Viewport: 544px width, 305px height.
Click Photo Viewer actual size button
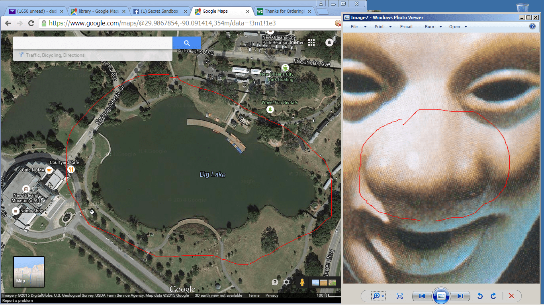tap(400, 296)
